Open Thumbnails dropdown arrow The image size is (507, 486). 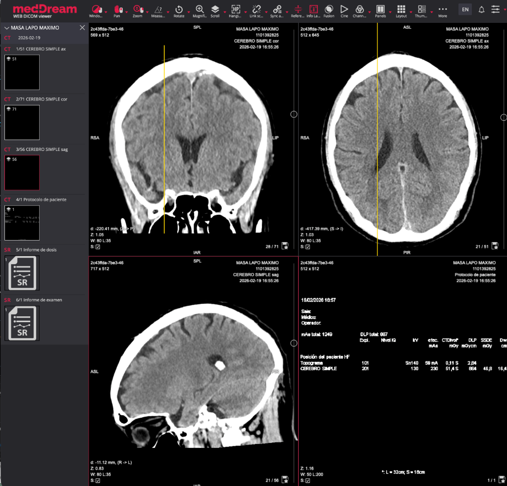point(432,12)
